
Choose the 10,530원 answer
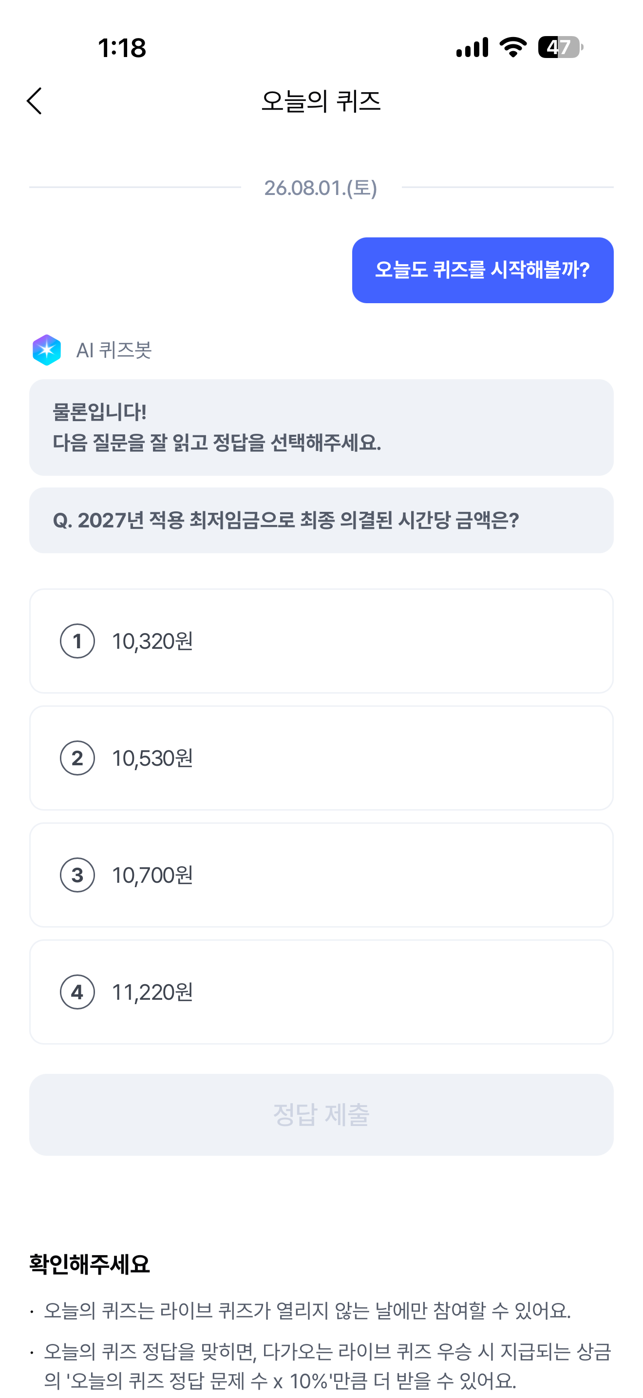tap(321, 758)
